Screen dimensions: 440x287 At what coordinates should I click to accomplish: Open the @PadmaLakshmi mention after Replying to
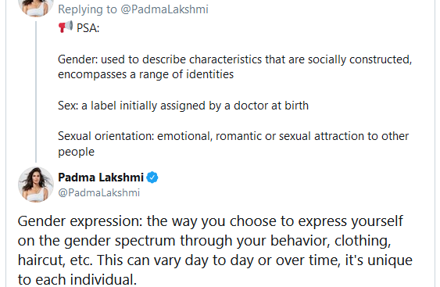pyautogui.click(x=164, y=9)
